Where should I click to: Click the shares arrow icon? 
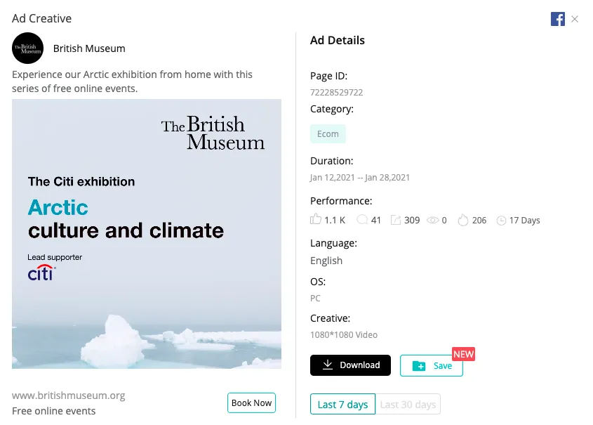397,219
